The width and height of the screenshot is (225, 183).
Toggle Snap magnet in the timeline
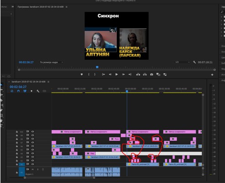(x=18, y=91)
